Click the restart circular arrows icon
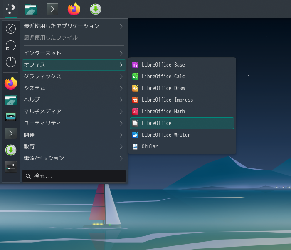The width and height of the screenshot is (291, 250). coord(11,45)
